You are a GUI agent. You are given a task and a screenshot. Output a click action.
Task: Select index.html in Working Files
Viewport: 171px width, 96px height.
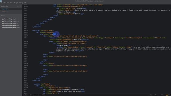click(5, 9)
